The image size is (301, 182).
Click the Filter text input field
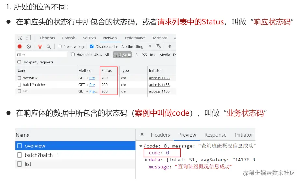coord(41,55)
